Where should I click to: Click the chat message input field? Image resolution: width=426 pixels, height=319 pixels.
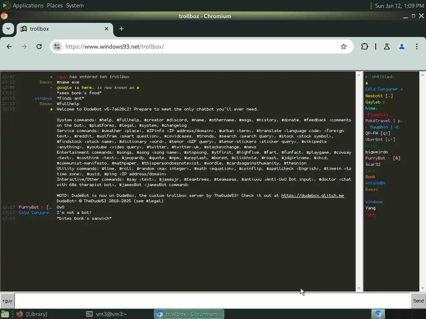click(x=212, y=301)
